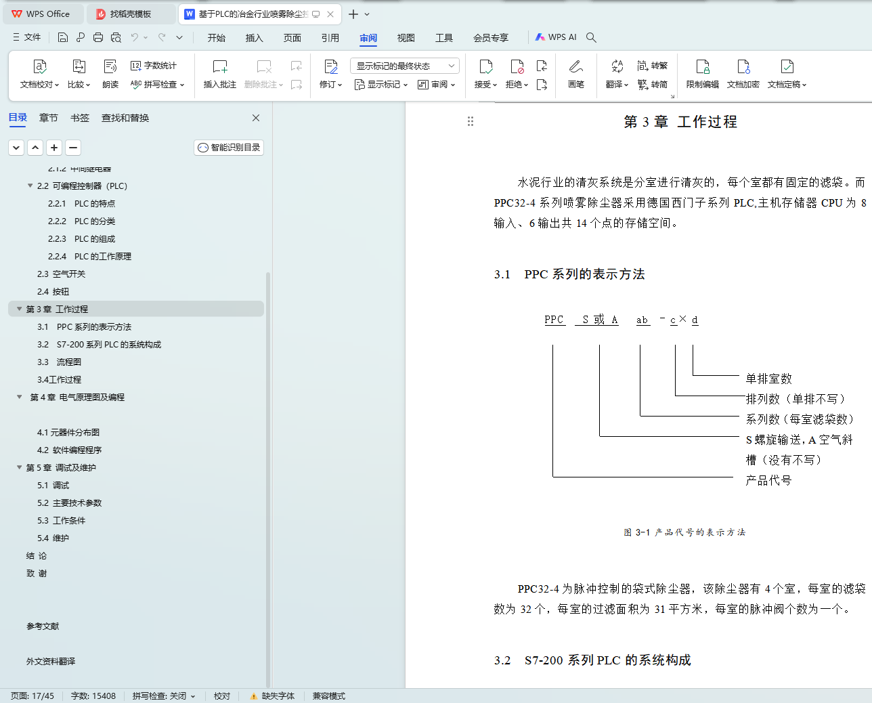Open the WPS Office home tab
Viewport: 872px width, 703px height.
pos(42,14)
